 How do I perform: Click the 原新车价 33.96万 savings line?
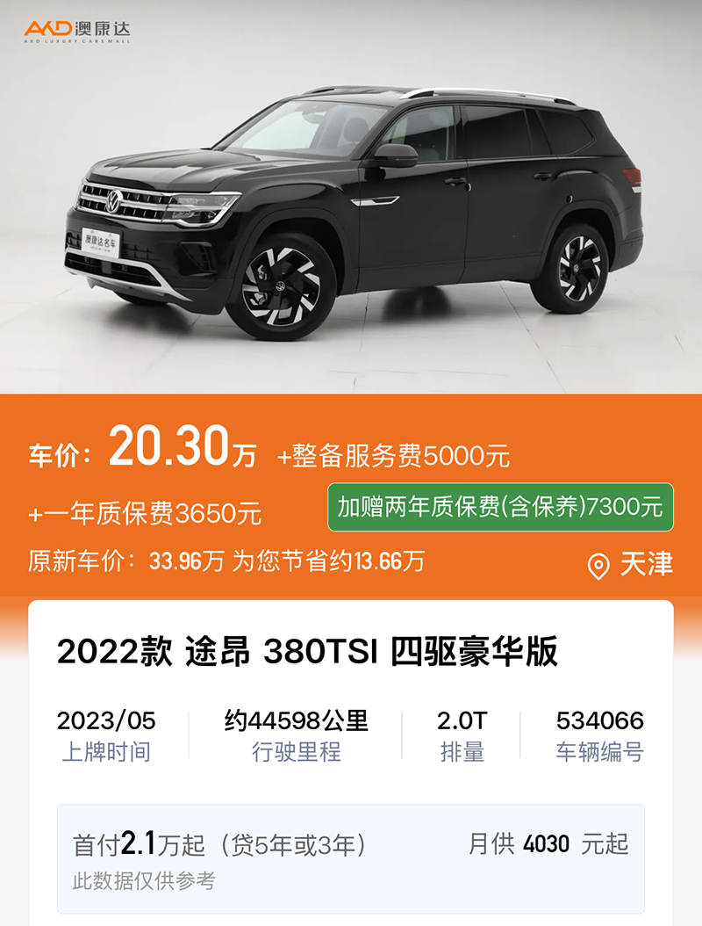226,561
